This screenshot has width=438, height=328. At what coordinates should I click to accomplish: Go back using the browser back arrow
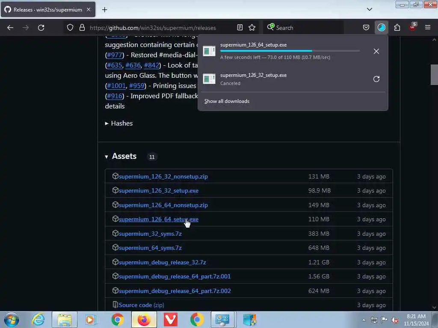[10, 28]
